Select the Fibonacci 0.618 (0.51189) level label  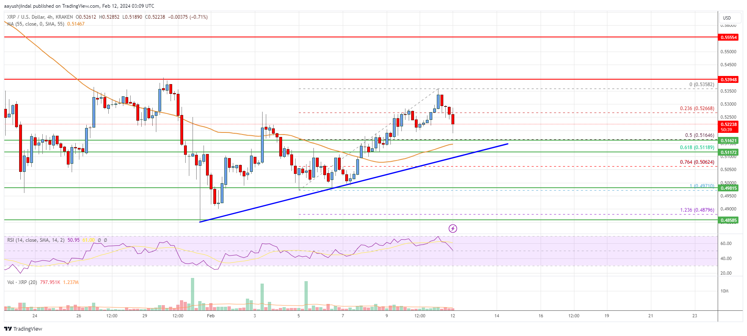click(x=697, y=147)
